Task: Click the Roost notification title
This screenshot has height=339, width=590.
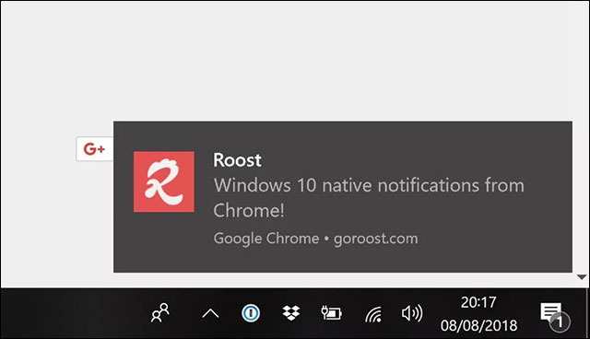Action: [x=237, y=160]
